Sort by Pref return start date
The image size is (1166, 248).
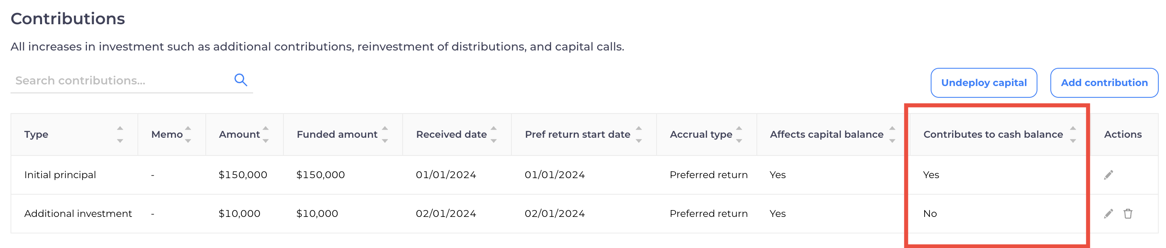click(x=639, y=135)
